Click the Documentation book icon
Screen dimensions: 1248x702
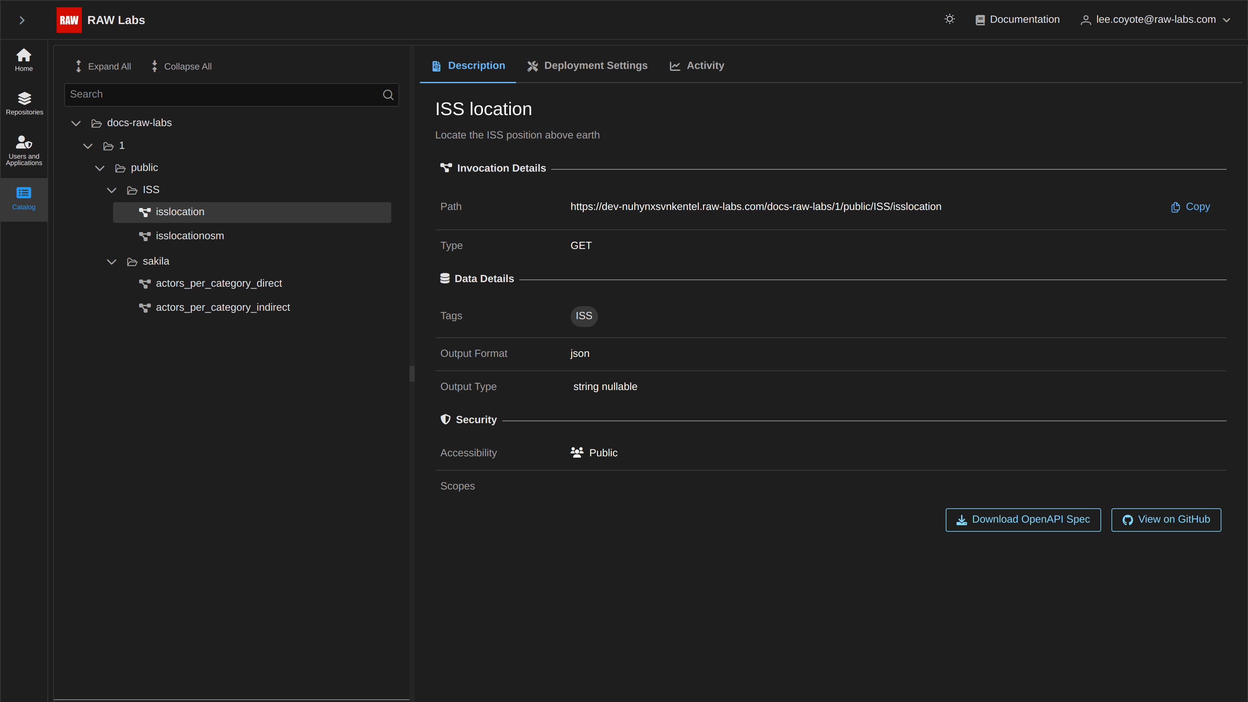(980, 20)
